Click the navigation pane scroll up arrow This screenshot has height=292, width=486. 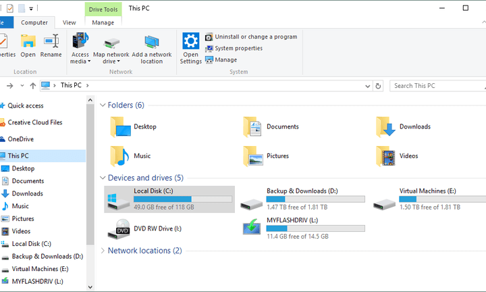click(x=90, y=100)
